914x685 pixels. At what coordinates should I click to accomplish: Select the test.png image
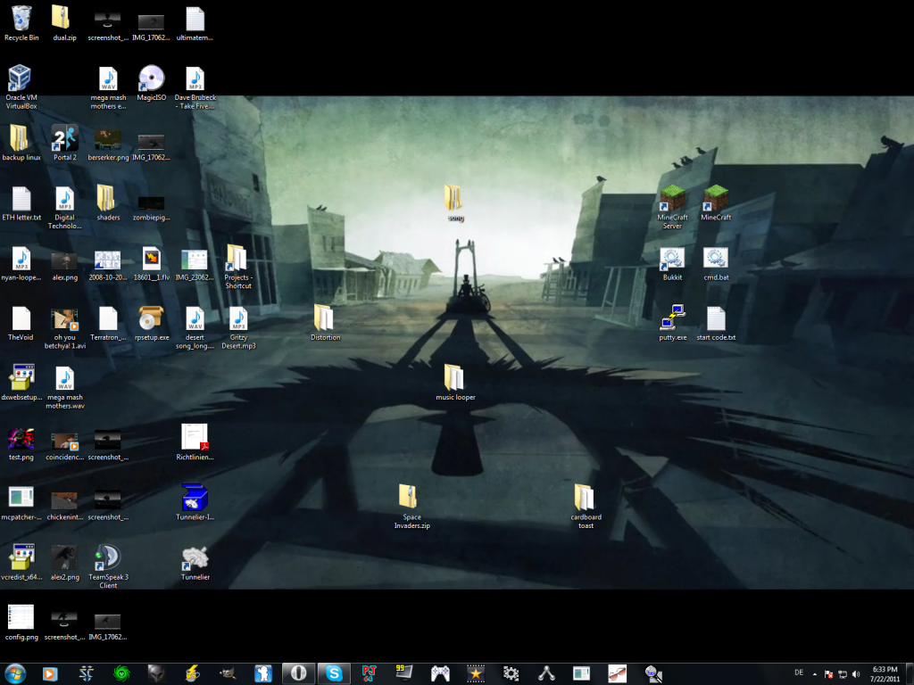click(x=21, y=444)
